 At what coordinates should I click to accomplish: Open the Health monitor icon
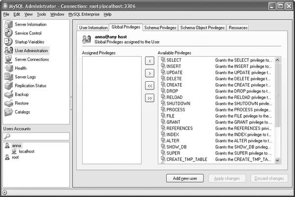[x=8, y=68]
